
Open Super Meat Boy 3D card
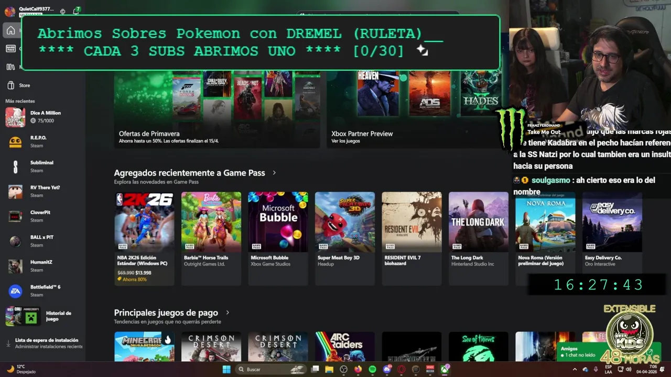345,238
